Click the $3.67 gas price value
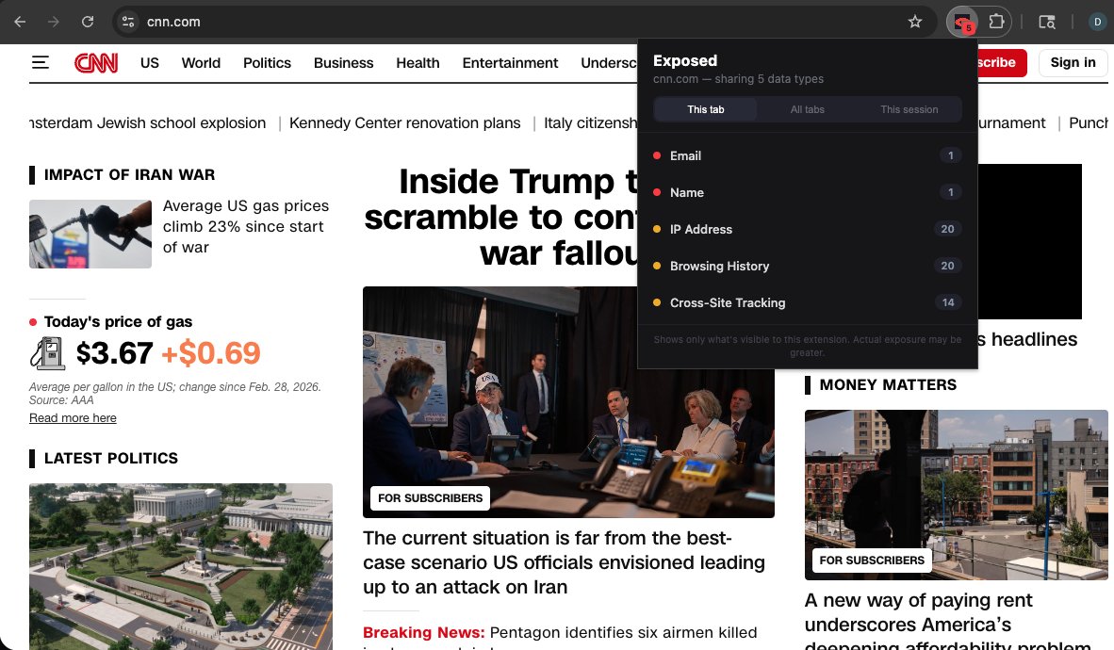Screen dimensions: 1114x650 (x=114, y=353)
